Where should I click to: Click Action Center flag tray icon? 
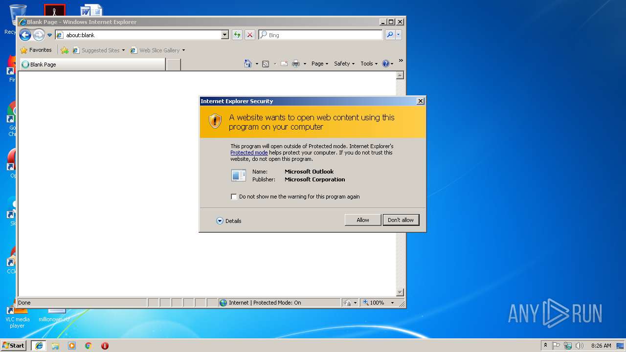pos(556,345)
